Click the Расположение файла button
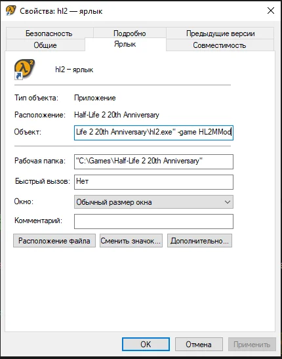The height and width of the screenshot is (359, 282). pyautogui.click(x=54, y=241)
